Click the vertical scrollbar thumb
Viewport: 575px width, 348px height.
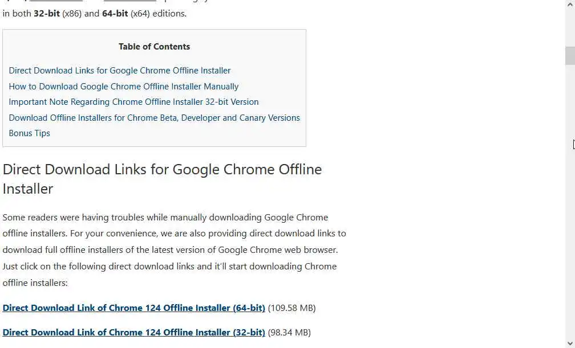pos(570,56)
